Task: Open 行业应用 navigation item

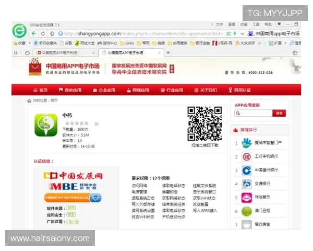Action: point(172,90)
